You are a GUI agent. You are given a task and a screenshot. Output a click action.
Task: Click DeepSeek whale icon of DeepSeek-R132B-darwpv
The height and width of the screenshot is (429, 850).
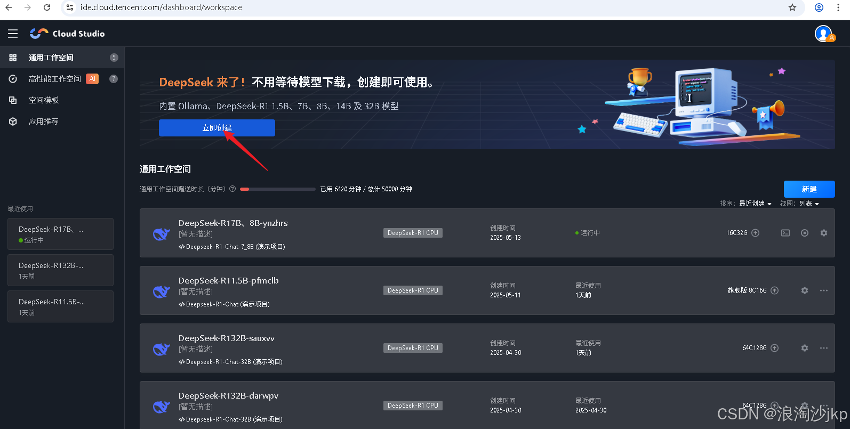(x=161, y=406)
